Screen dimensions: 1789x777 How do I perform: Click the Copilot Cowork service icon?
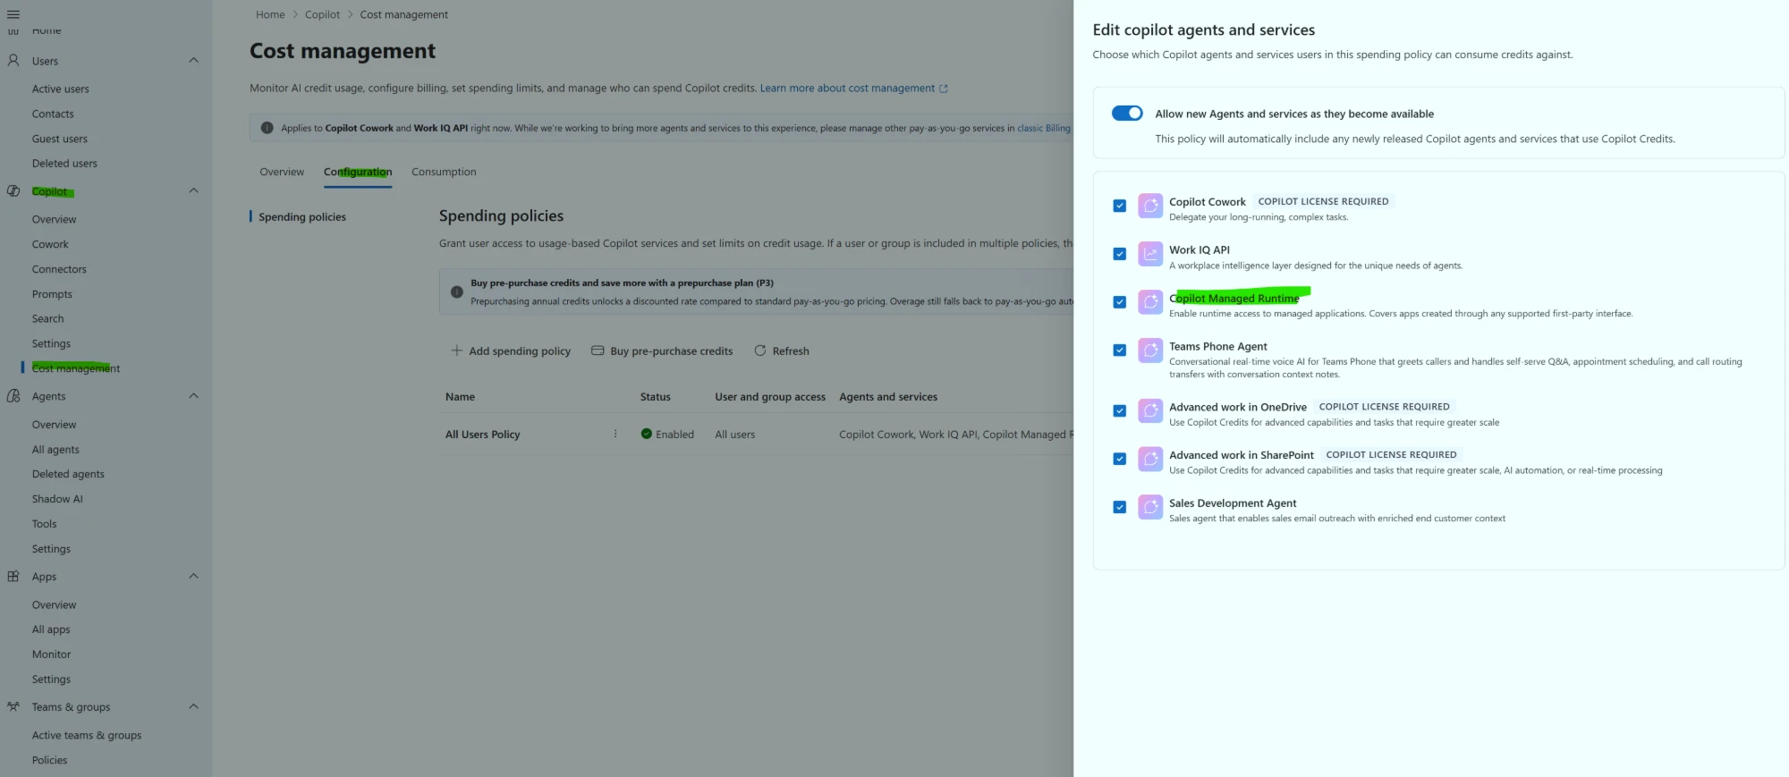click(x=1150, y=206)
